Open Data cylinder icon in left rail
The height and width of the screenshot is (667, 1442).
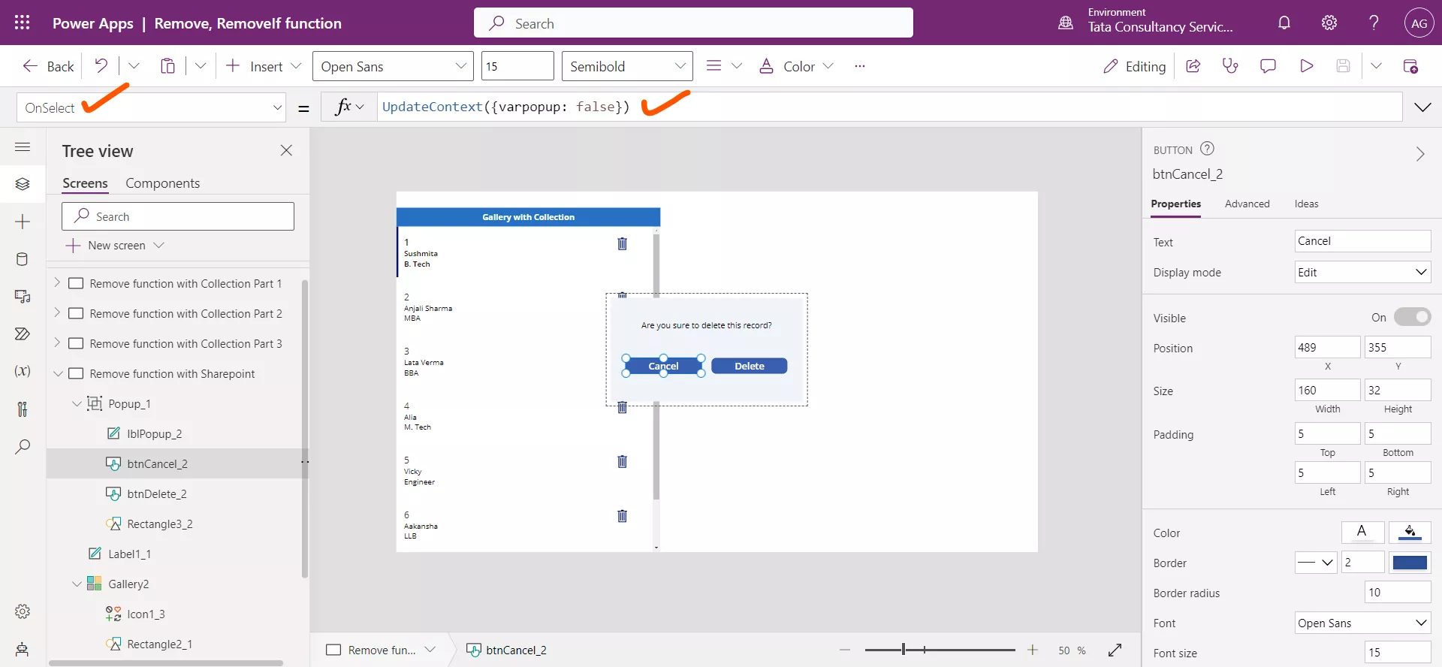[23, 259]
